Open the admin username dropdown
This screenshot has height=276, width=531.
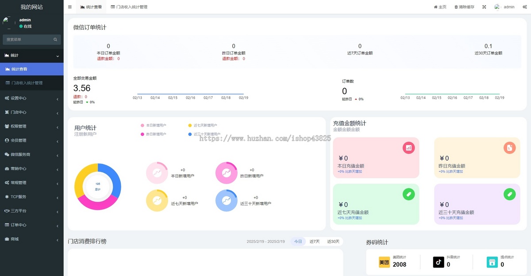[x=509, y=7]
